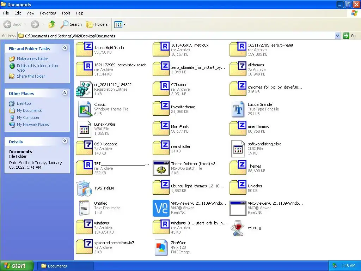The image size is (361, 271).
Task: Select the 1621172969_aerovistax-reset rar icon
Action: coord(84,69)
